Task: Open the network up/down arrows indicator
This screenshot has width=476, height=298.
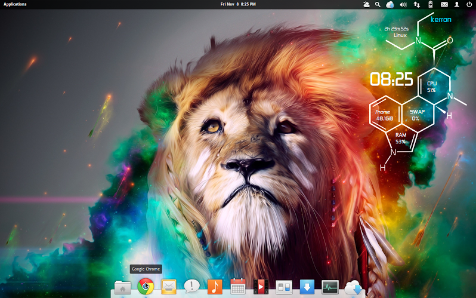Action: point(417,4)
